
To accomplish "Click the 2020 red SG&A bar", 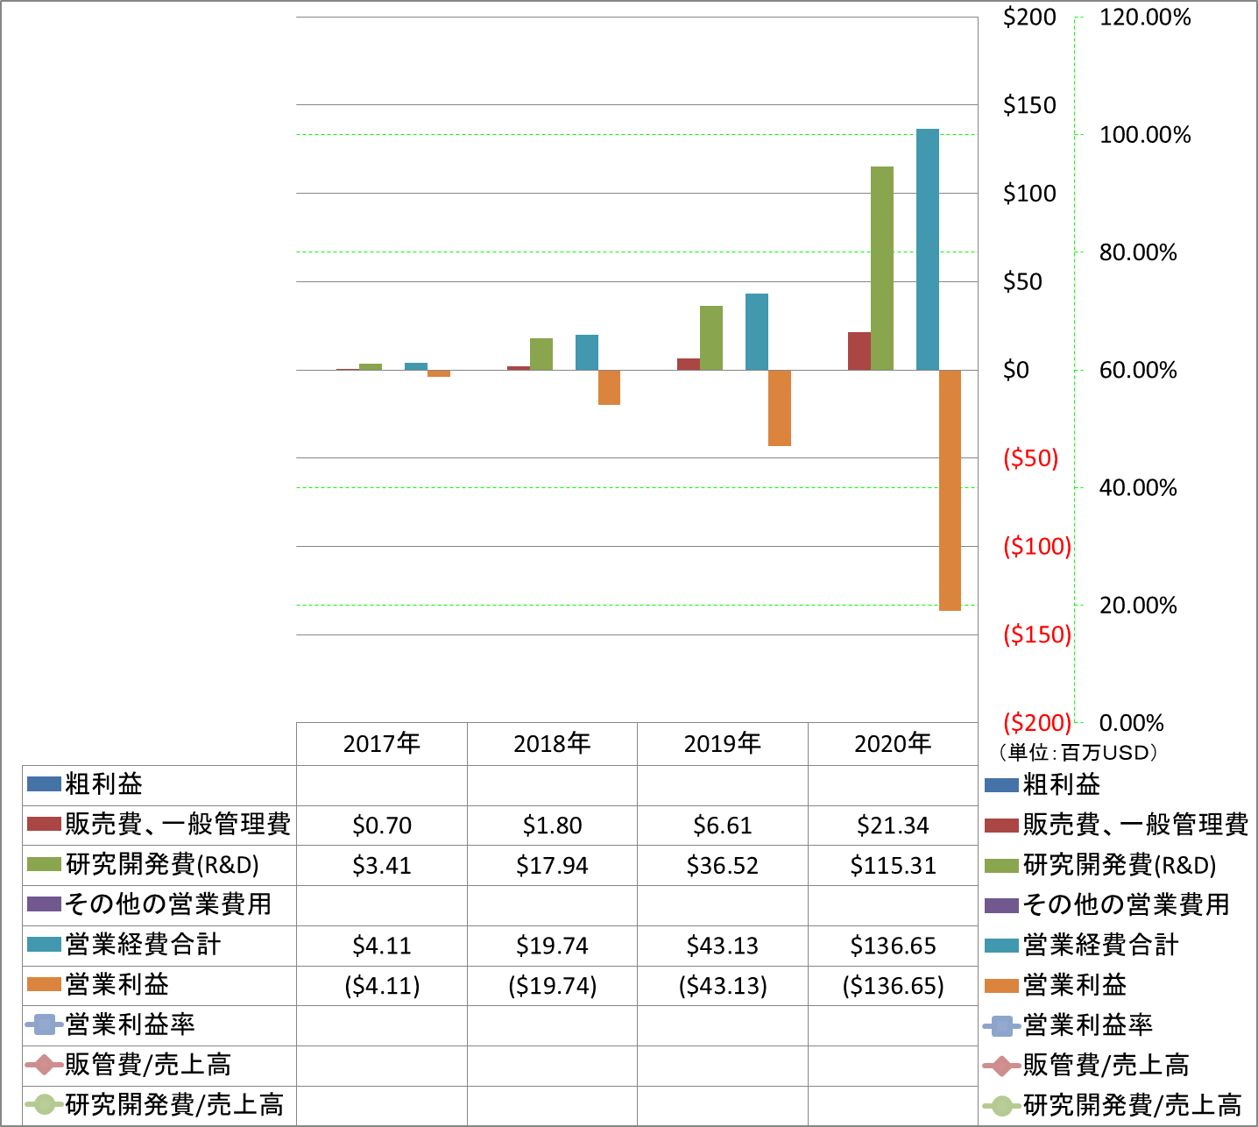I will (859, 351).
